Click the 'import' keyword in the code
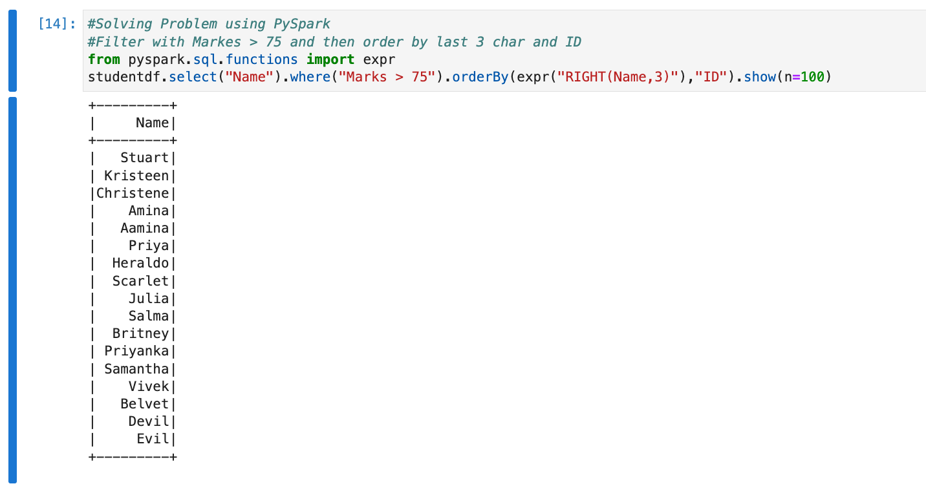Viewport: 926px width, 486px height. [330, 59]
